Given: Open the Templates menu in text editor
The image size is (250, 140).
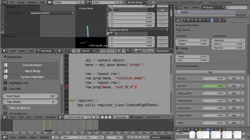Looking at the screenshot, I should (x=50, y=117).
